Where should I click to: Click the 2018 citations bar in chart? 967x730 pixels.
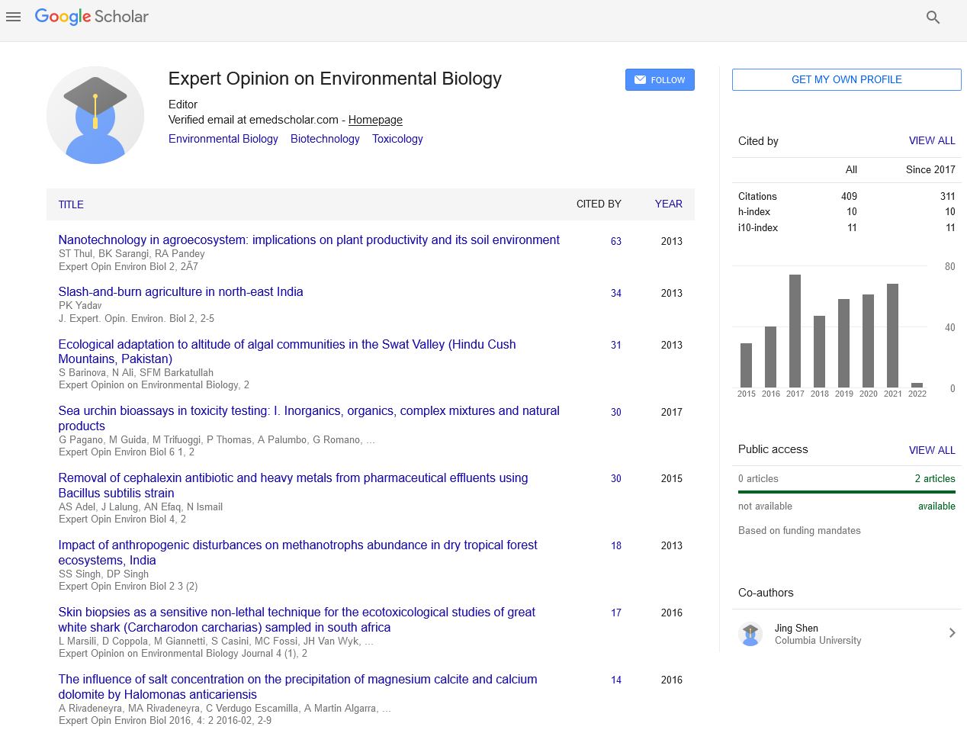(819, 352)
